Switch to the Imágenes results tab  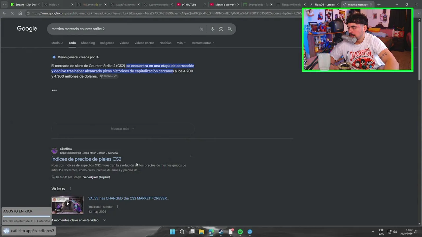[x=107, y=43]
